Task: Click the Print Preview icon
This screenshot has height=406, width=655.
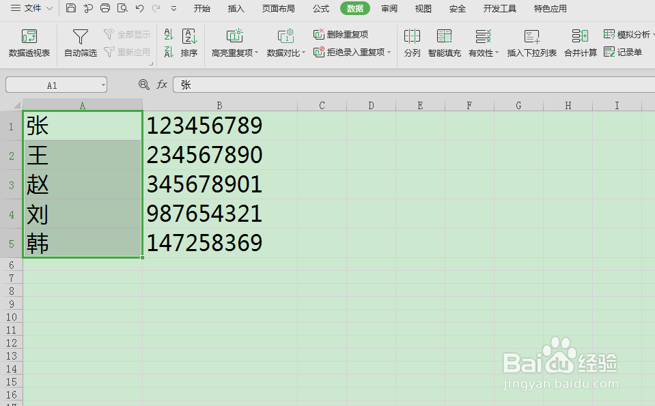Action: [x=122, y=8]
